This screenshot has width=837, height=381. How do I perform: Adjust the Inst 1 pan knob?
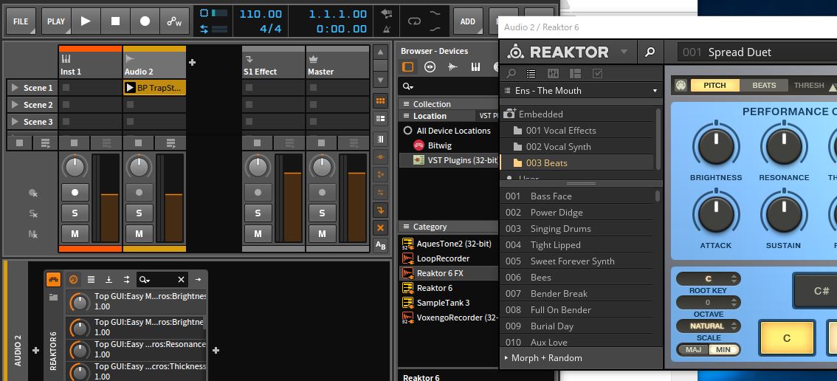(x=75, y=167)
